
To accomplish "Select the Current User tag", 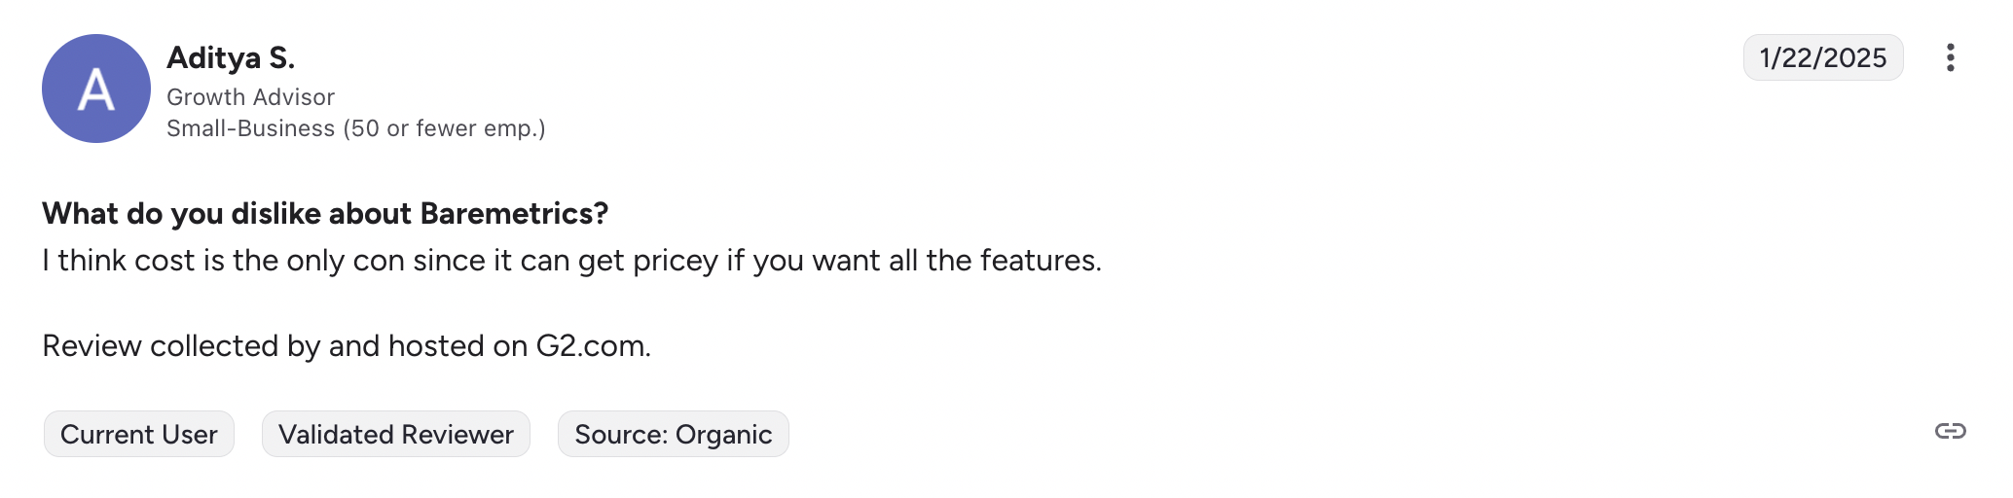I will click(139, 434).
